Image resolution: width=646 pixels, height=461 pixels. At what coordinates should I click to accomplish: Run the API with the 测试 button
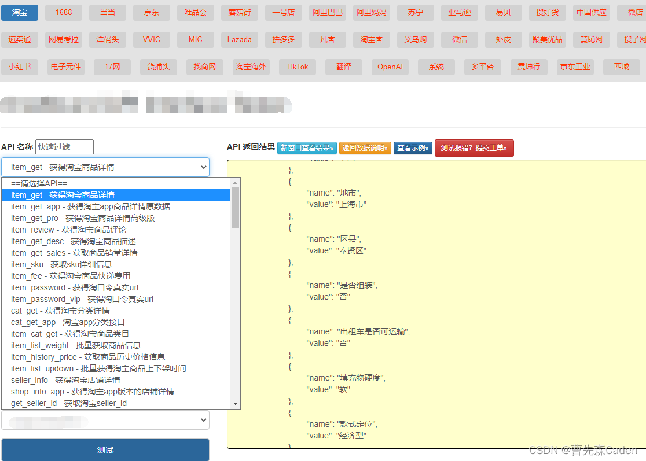[x=105, y=450]
